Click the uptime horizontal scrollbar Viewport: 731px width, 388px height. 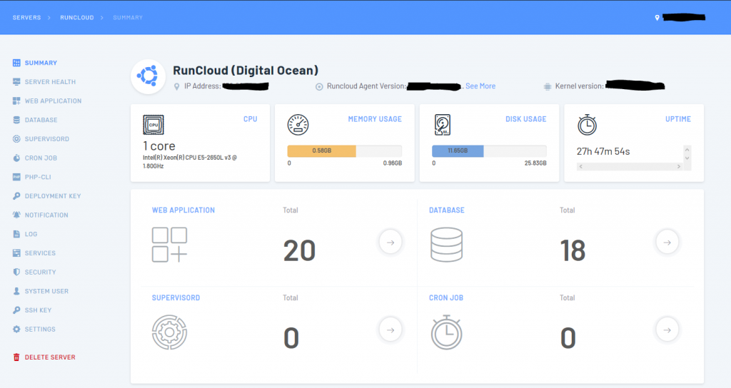click(x=628, y=166)
